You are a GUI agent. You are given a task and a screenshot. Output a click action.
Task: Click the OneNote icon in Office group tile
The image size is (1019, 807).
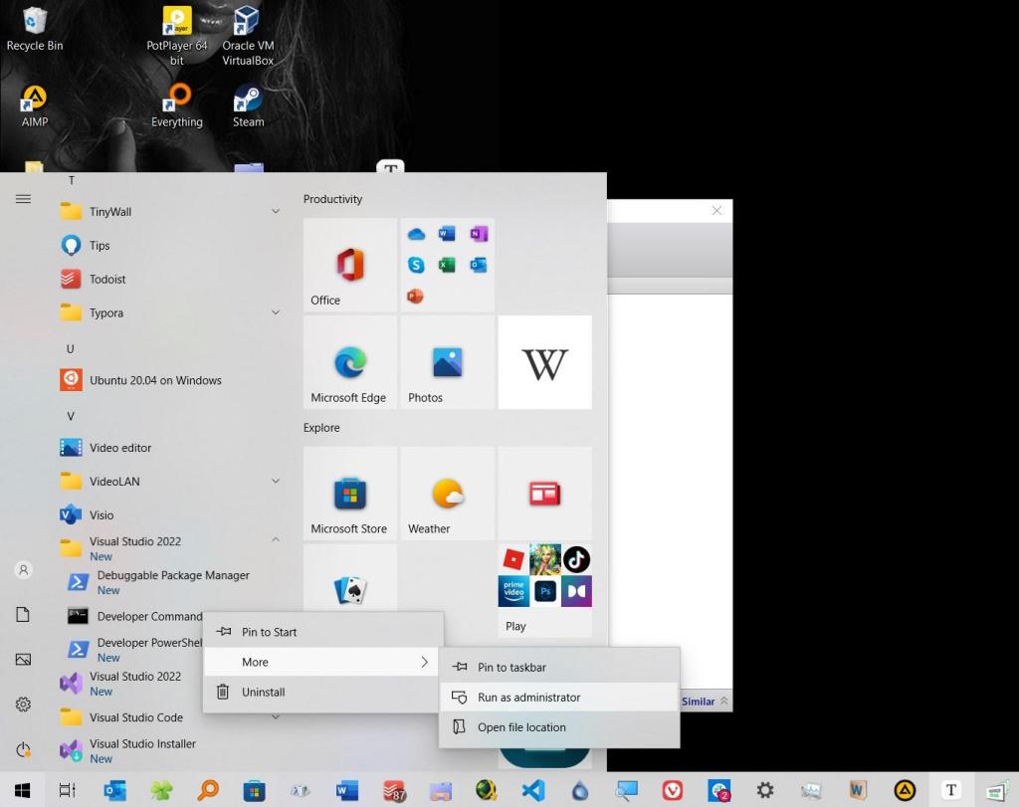click(479, 234)
